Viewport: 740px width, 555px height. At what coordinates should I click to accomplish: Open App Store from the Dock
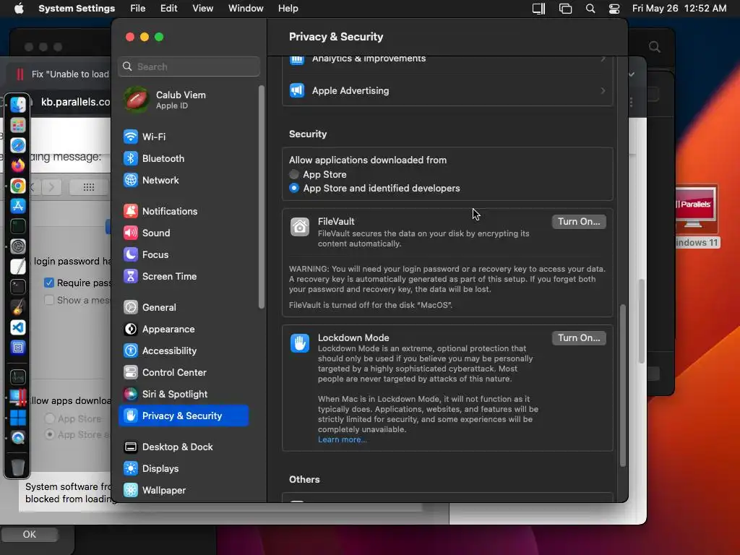pos(18,206)
